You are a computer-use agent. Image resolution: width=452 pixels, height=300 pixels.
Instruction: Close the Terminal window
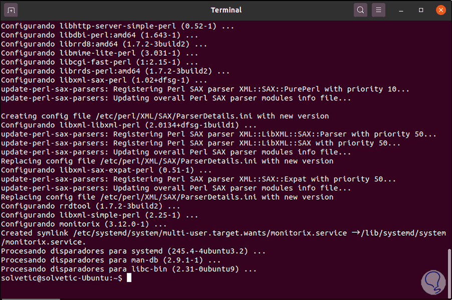[x=440, y=10]
